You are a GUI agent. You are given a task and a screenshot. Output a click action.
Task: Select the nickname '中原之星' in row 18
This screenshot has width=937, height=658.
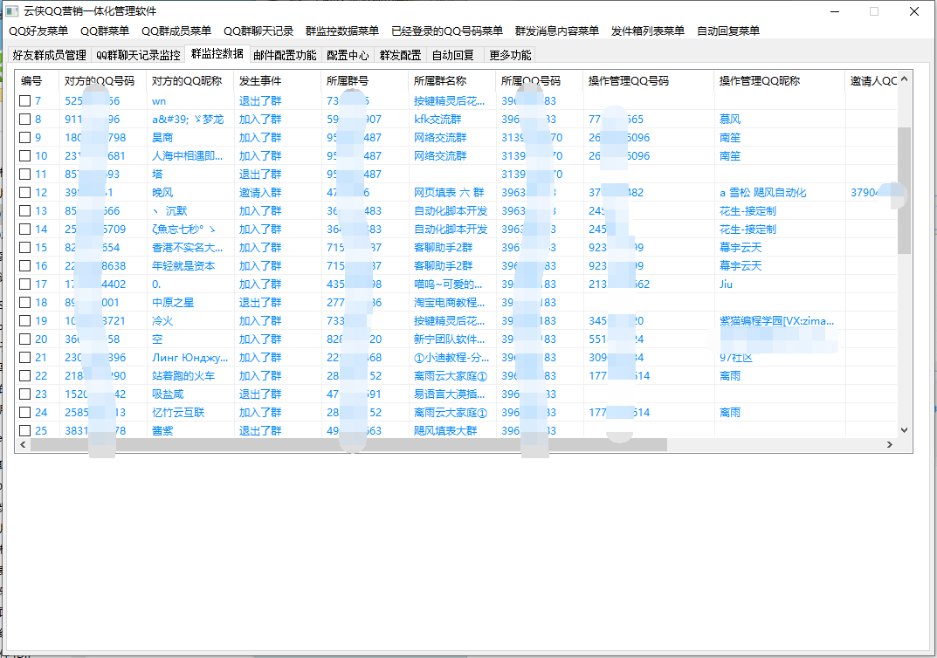[x=173, y=302]
